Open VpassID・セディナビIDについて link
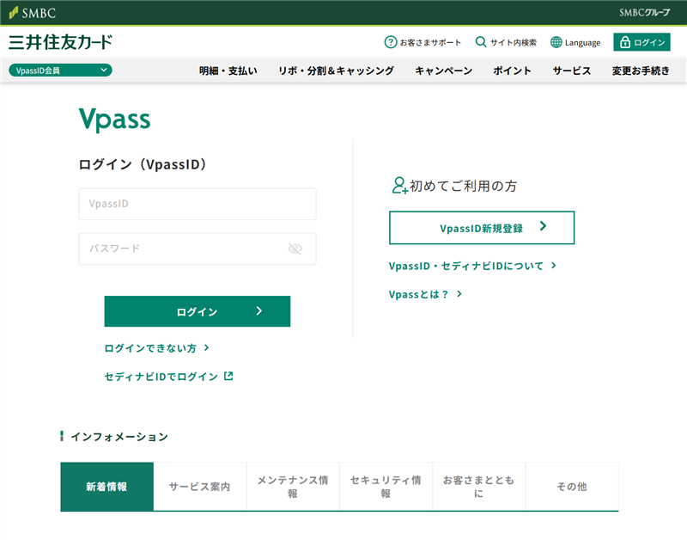Screen dimensions: 687x540 466,266
